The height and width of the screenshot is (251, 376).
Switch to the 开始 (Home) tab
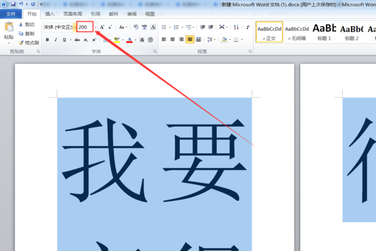(x=32, y=14)
